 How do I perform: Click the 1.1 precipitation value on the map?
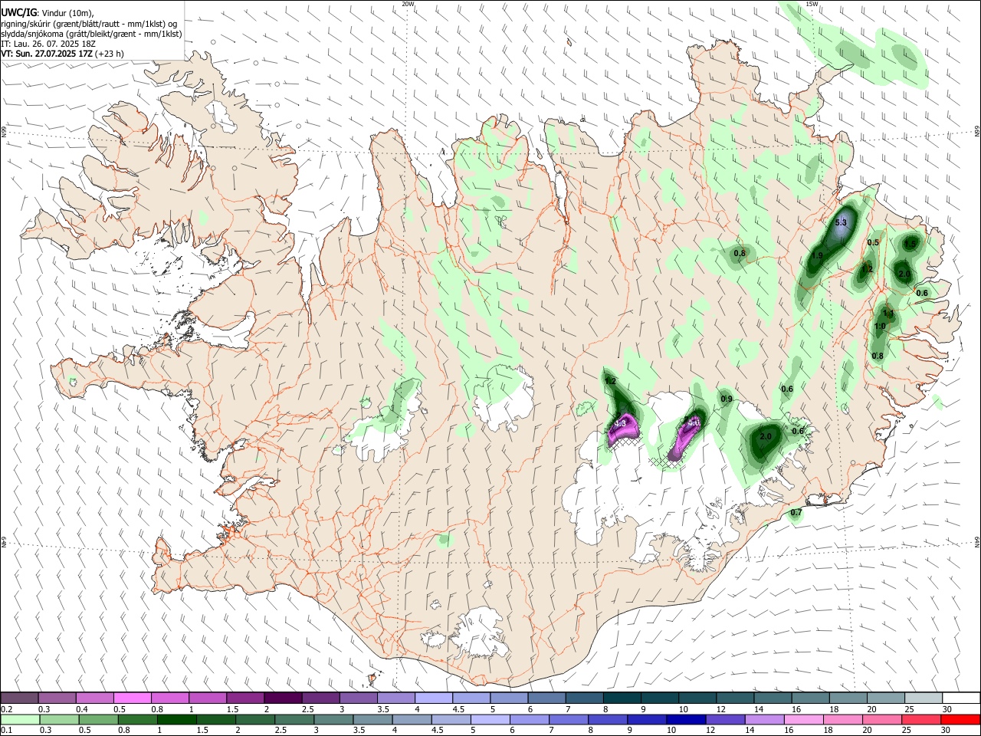coord(888,314)
